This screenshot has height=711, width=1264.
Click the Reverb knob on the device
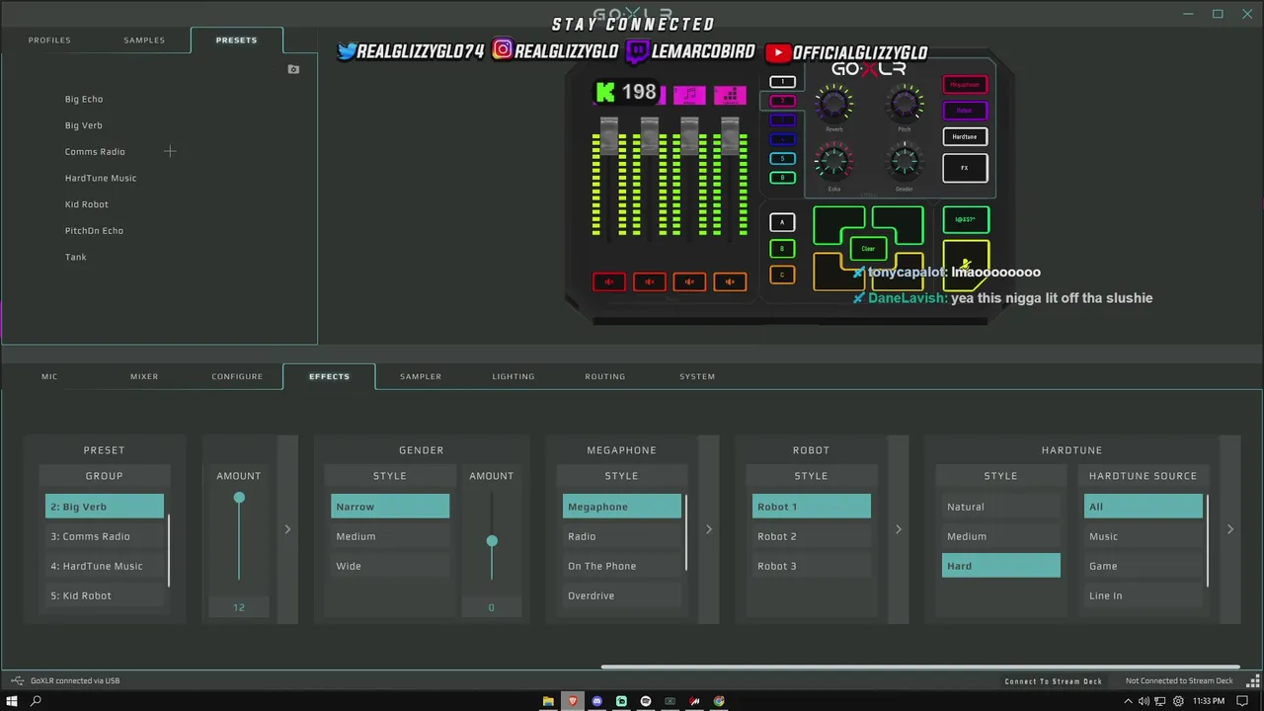click(834, 104)
